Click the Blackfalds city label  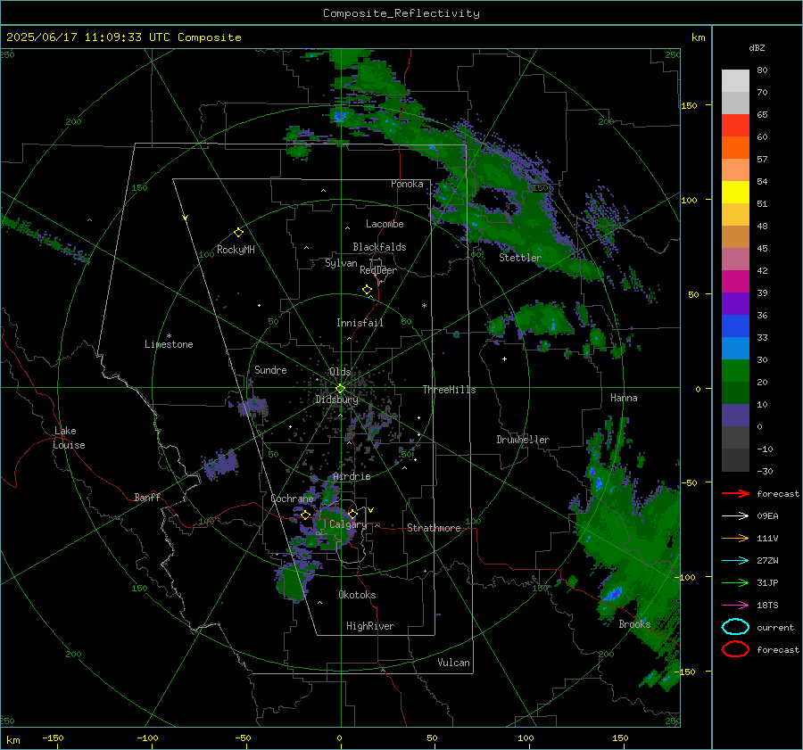pyautogui.click(x=379, y=247)
